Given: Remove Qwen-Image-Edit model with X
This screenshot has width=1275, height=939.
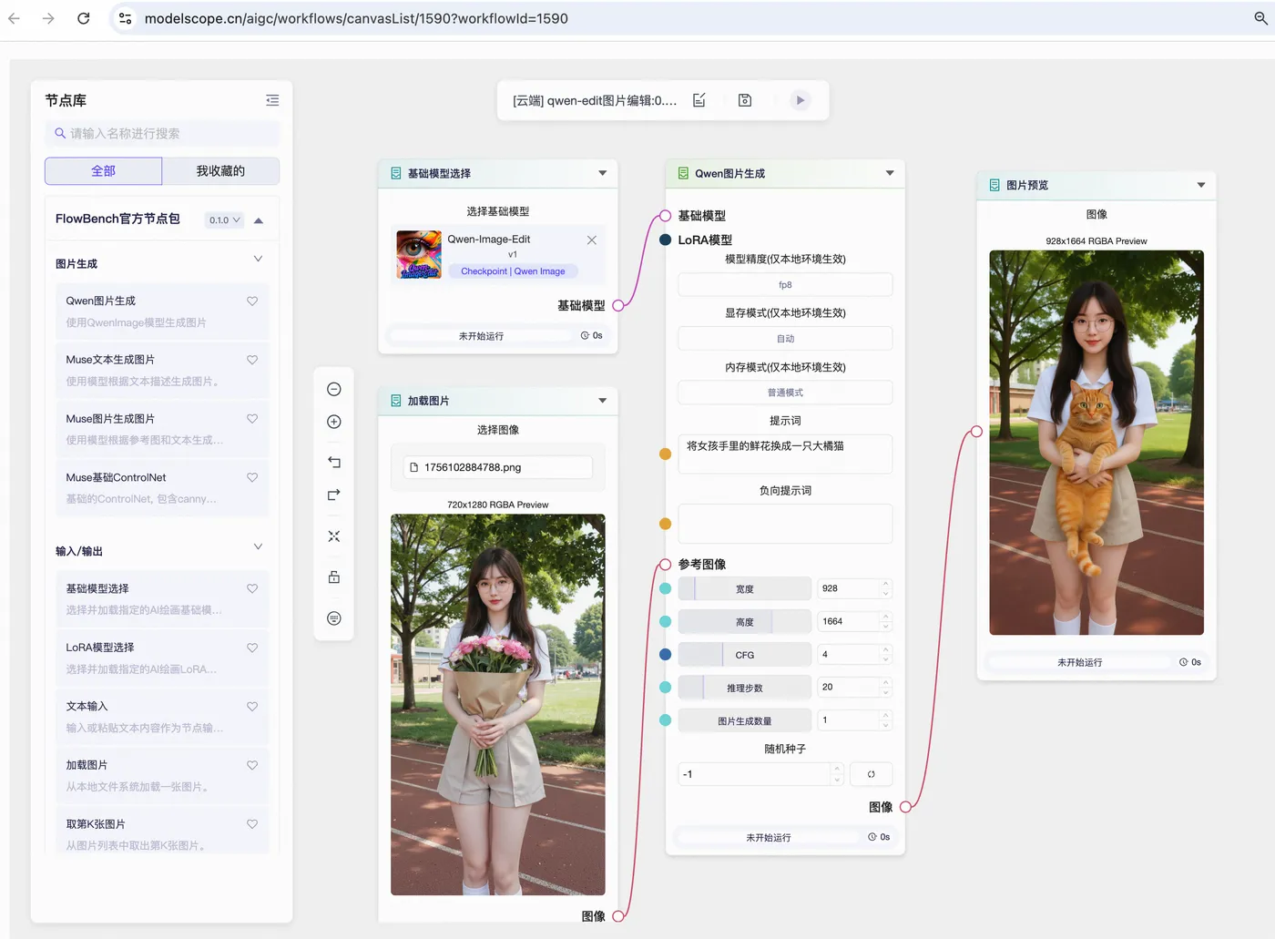Looking at the screenshot, I should coord(592,240).
